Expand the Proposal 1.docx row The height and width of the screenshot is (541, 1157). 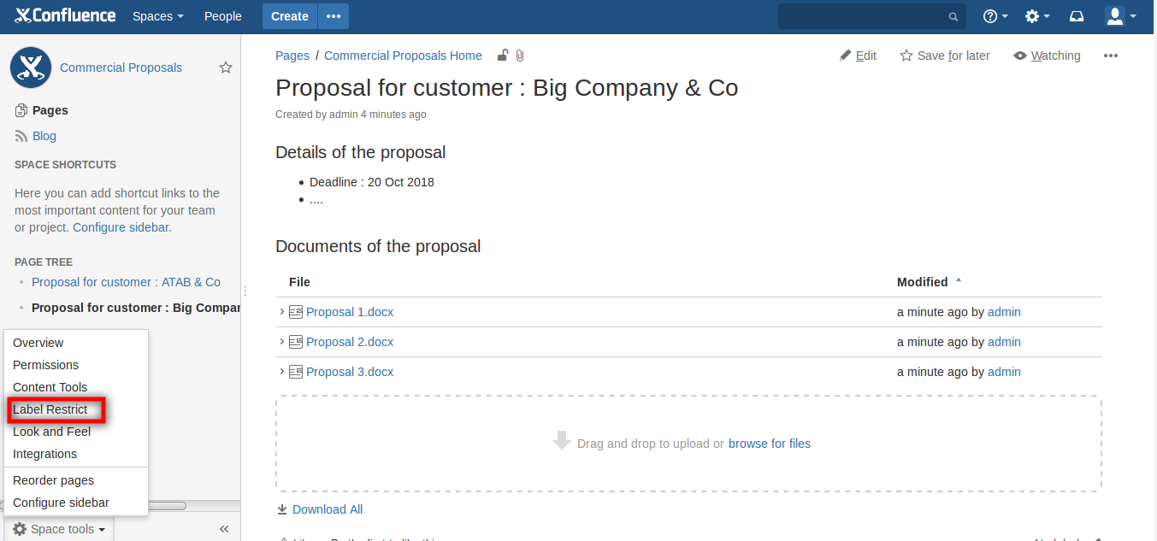pyautogui.click(x=282, y=312)
